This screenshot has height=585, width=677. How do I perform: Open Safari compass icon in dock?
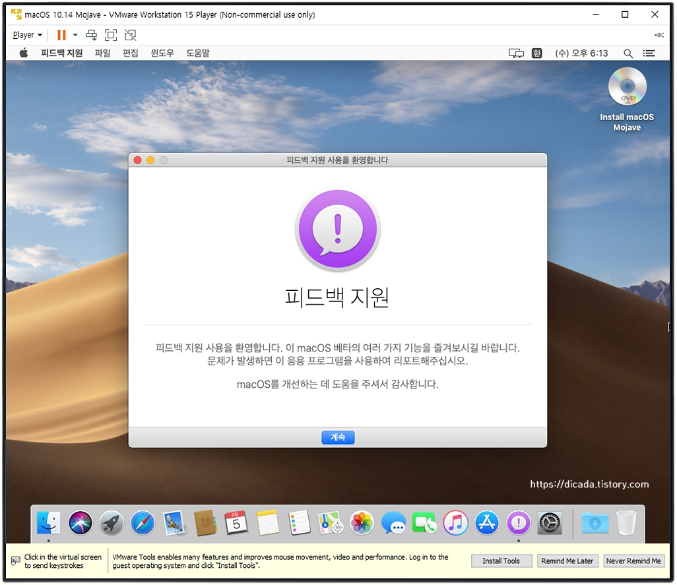point(143,523)
